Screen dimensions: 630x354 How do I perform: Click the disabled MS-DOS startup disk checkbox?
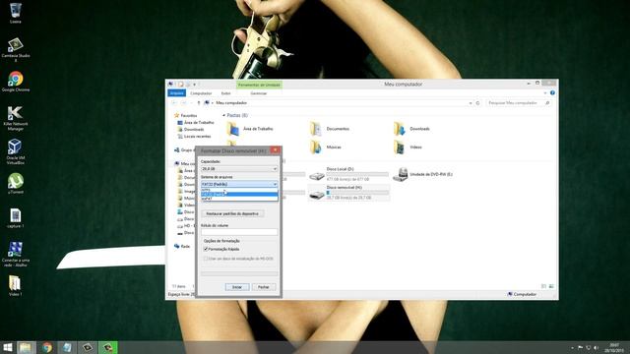[x=206, y=259]
